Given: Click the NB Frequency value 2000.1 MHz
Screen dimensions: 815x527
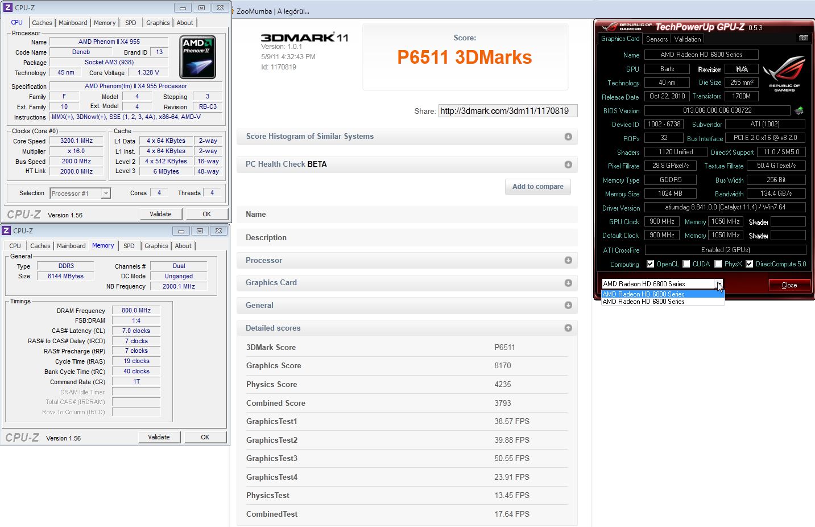Looking at the screenshot, I should [179, 286].
